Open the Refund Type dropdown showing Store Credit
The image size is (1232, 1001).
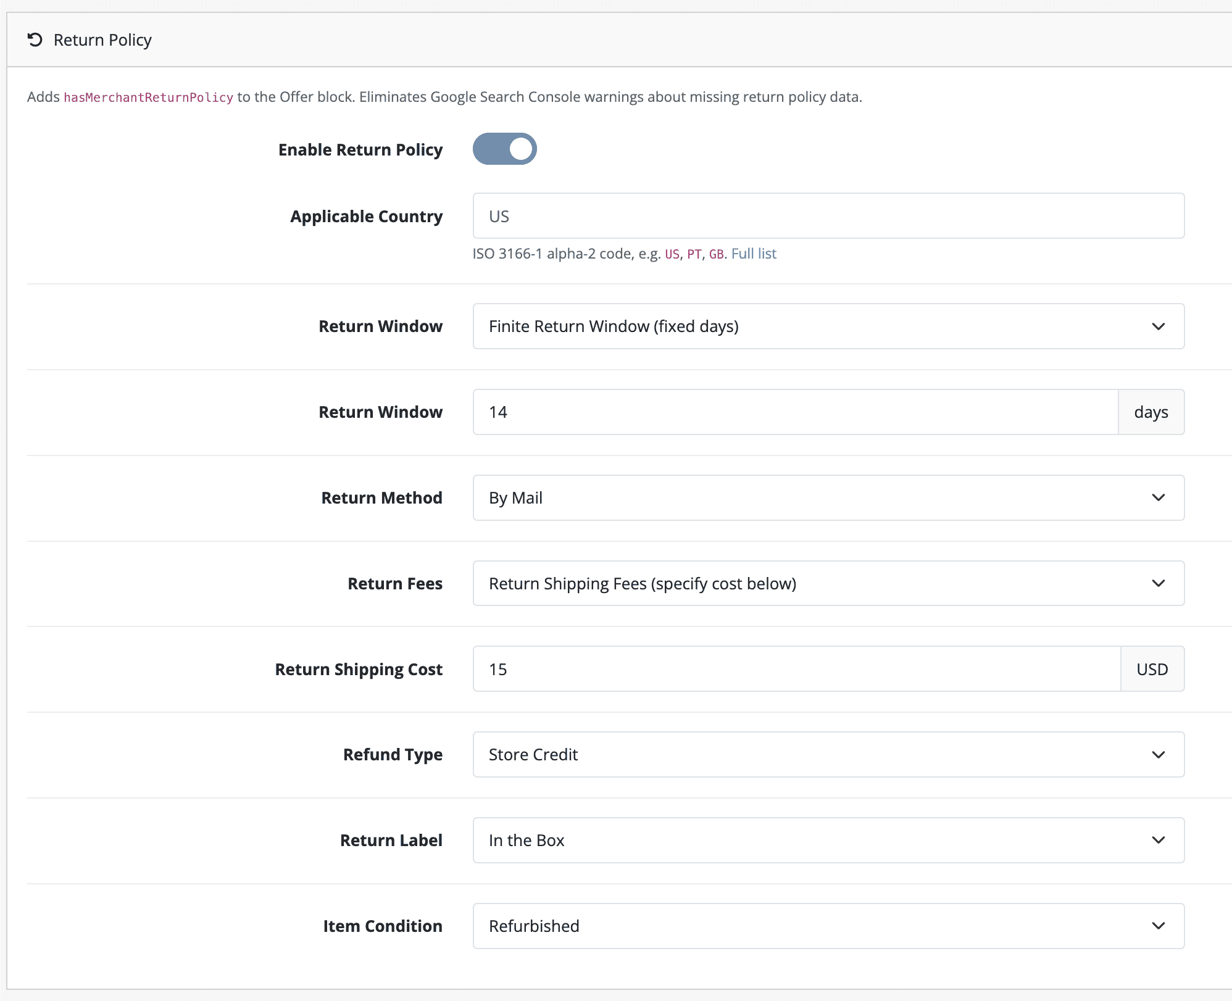point(828,754)
